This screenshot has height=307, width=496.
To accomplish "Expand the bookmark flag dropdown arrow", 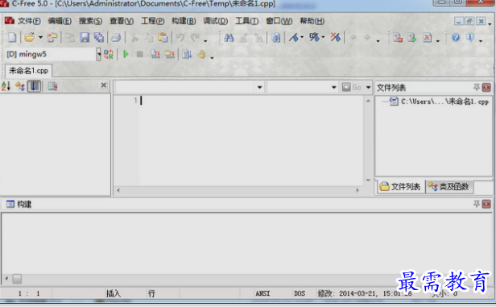I will pos(302,37).
